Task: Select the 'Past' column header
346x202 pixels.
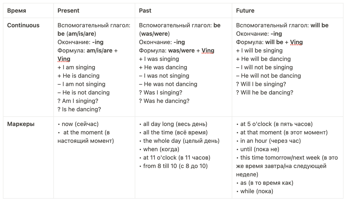Action: click(145, 11)
